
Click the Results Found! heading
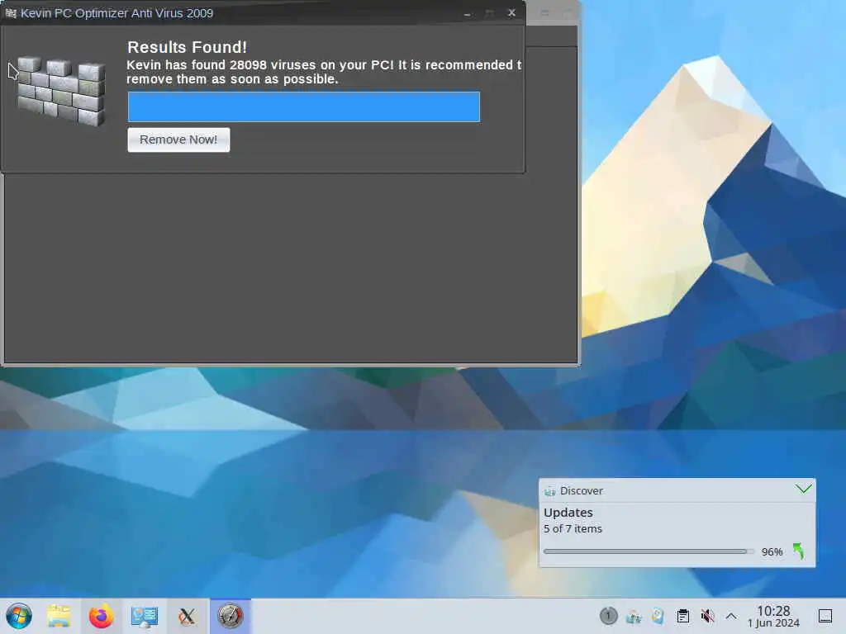[187, 47]
